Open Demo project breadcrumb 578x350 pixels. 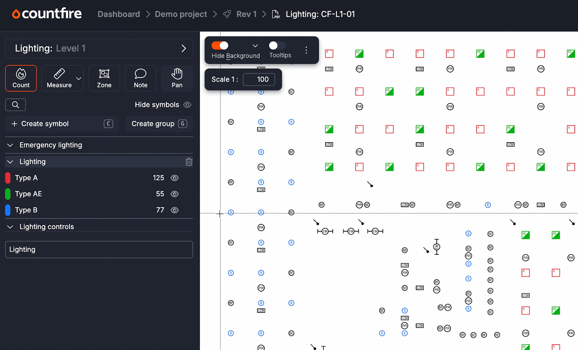pyautogui.click(x=181, y=14)
